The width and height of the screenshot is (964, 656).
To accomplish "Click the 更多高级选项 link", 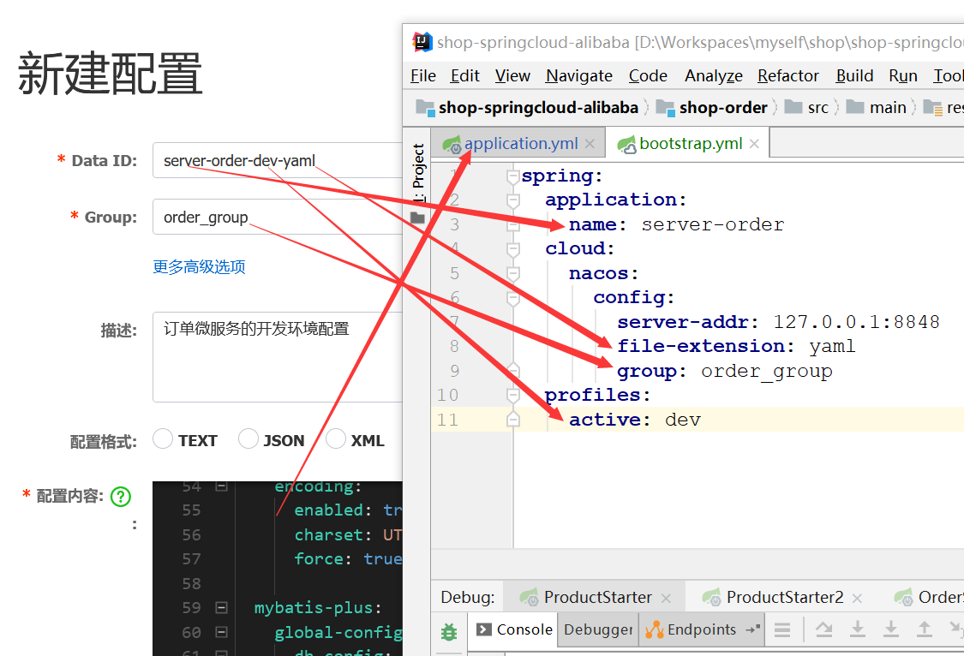I will 199,266.
